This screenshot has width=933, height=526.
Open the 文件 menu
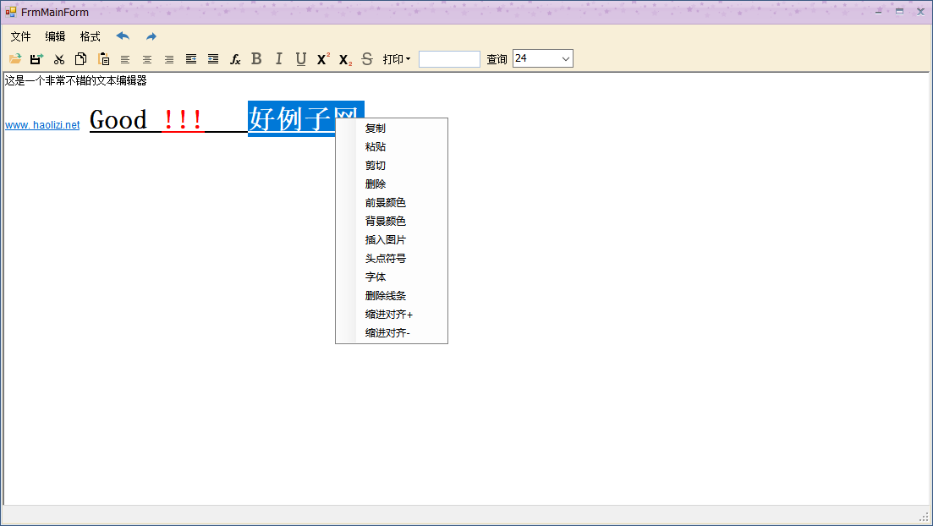coord(21,37)
